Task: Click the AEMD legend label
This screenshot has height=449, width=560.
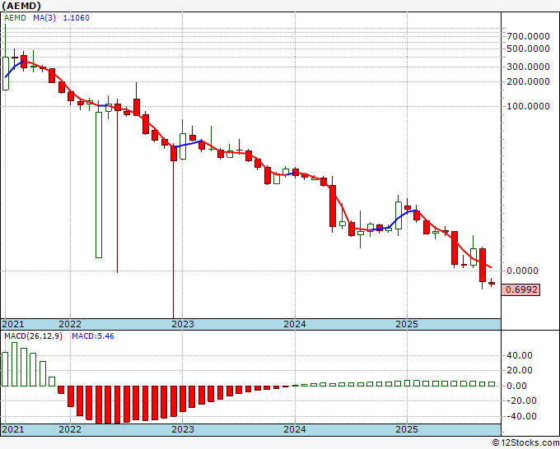Action: pyautogui.click(x=15, y=18)
